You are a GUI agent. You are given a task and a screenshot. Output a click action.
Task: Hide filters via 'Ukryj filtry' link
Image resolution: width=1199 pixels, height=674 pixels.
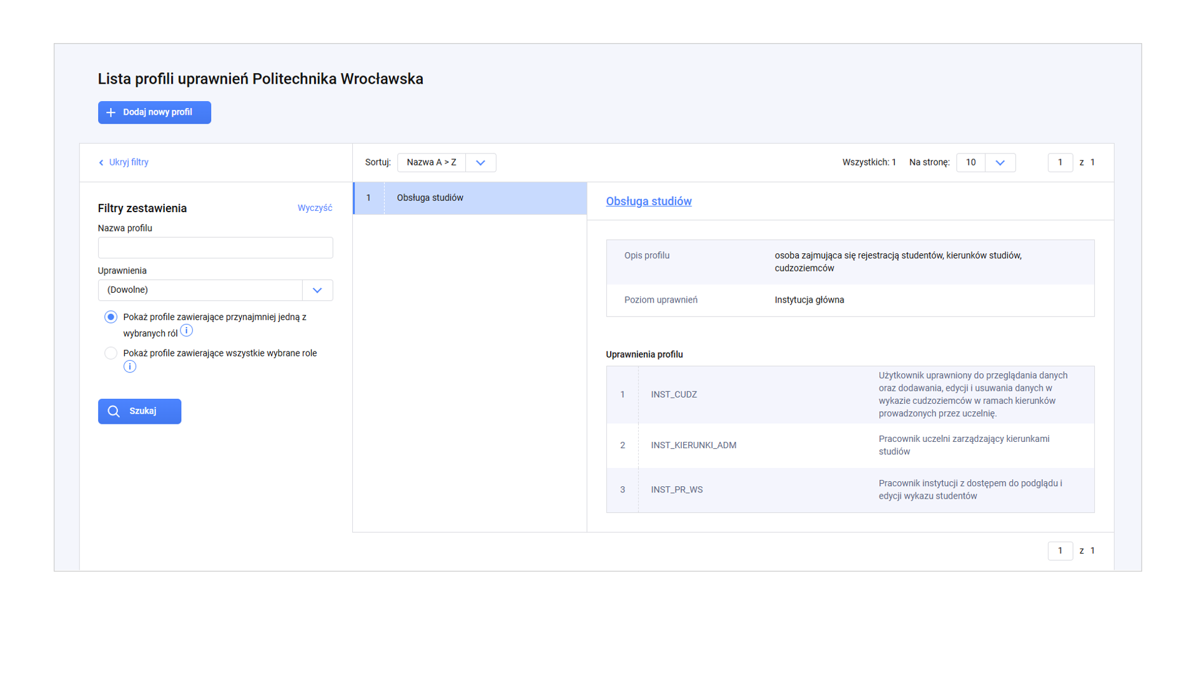124,162
